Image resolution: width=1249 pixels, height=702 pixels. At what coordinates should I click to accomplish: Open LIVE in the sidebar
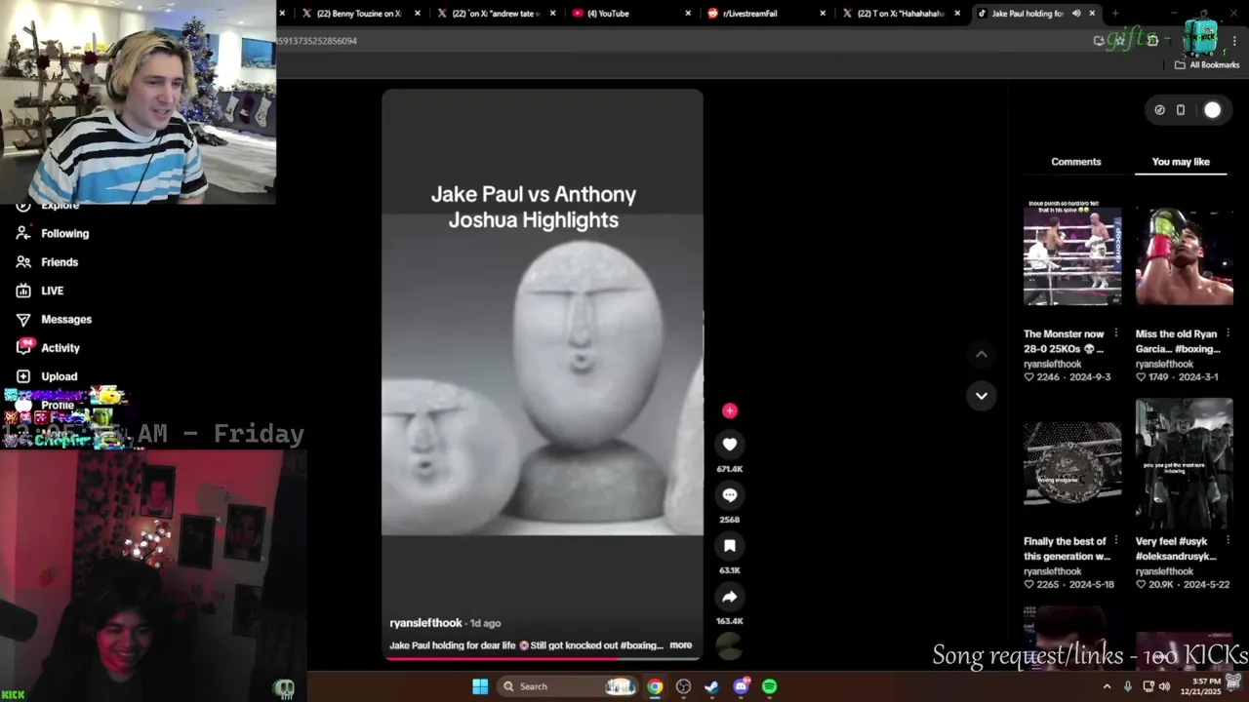[x=40, y=291]
